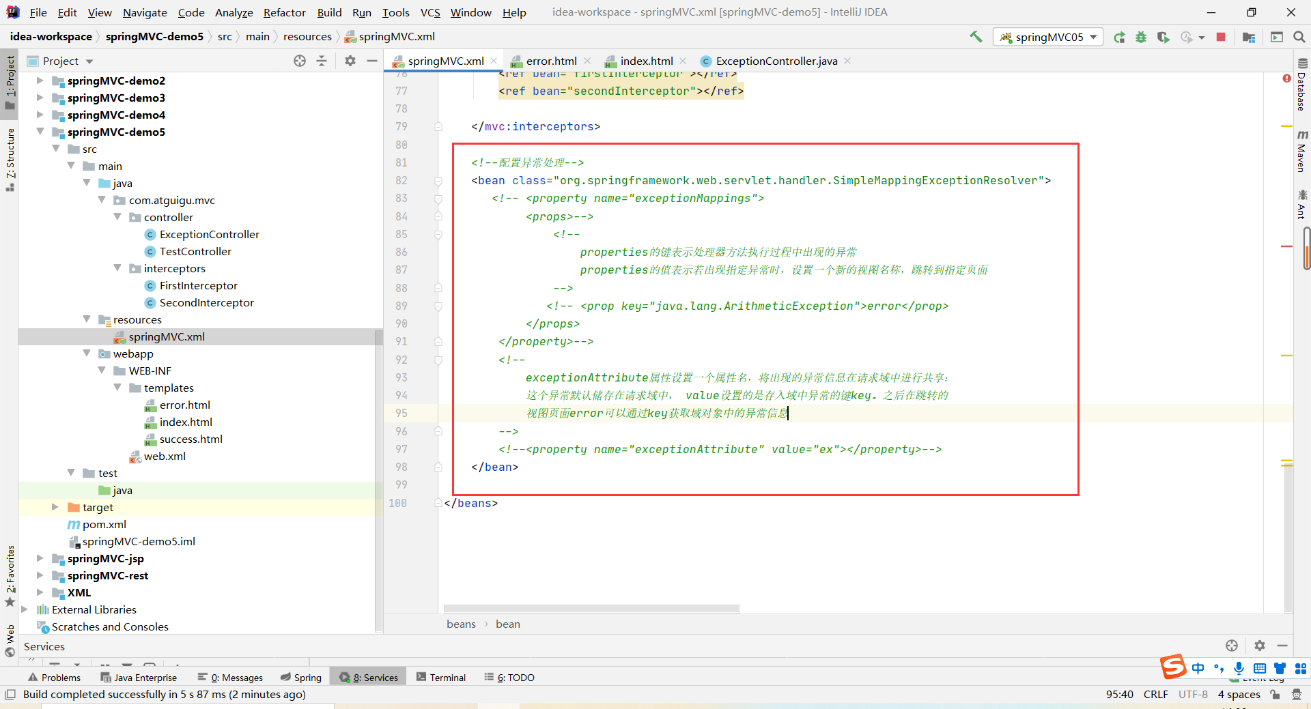This screenshot has height=709, width=1311.
Task: Click the editor horizontal scrollbar
Action: [x=591, y=608]
